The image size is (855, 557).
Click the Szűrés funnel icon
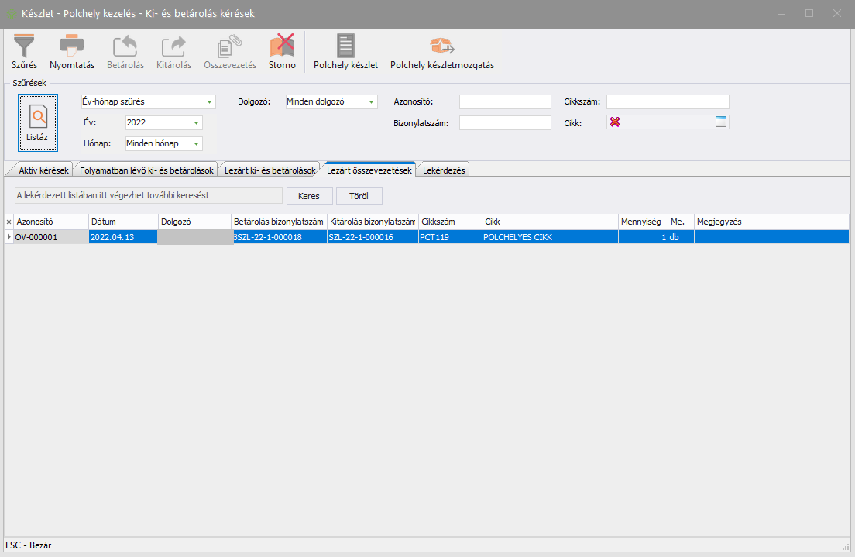[x=24, y=46]
